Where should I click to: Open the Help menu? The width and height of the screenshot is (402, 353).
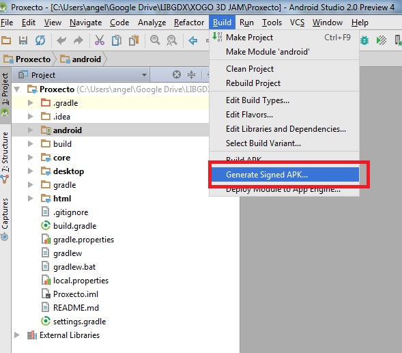tap(360, 23)
